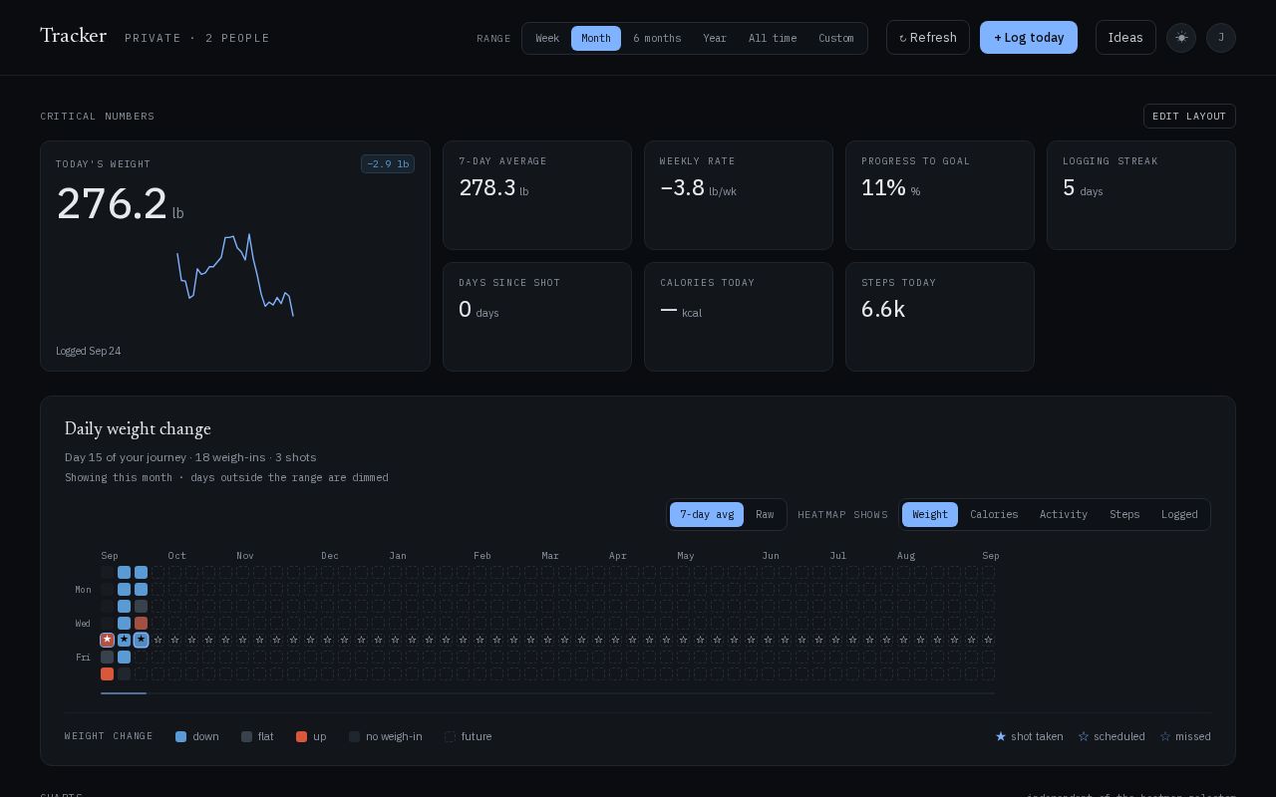1276x797 pixels.
Task: Click the Wed row label on the heatmap
Action: (x=83, y=624)
